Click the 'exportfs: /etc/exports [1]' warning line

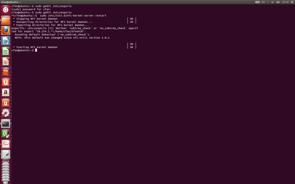point(75,28)
